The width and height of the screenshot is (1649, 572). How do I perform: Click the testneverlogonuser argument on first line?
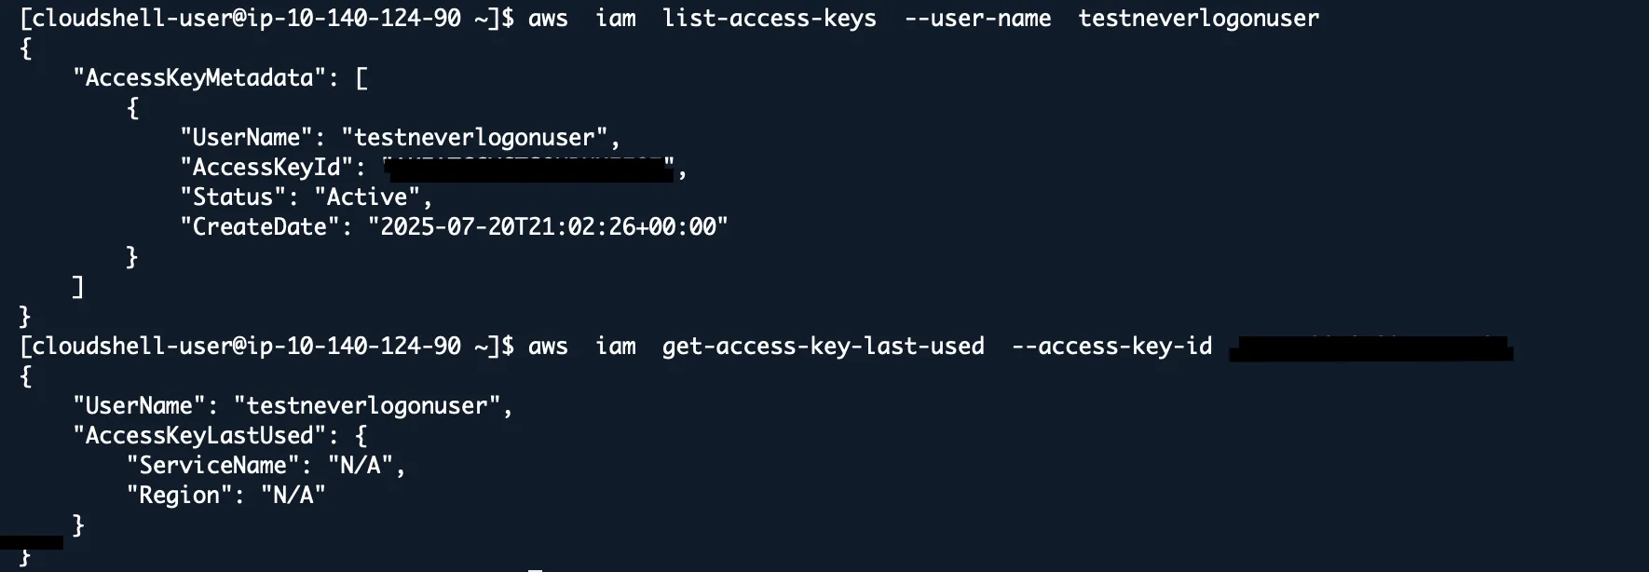1198,19
